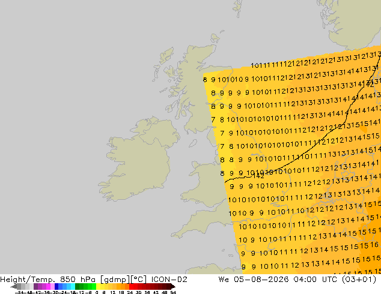Viewport: 381px width, 294px height.
Task: Click the '16' temperature value on the map
Action: point(374,245)
